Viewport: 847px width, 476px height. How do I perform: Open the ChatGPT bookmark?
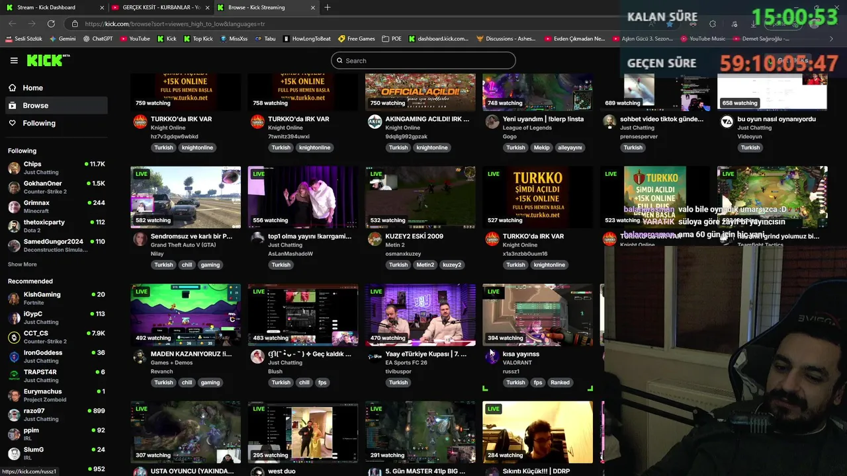[98, 39]
